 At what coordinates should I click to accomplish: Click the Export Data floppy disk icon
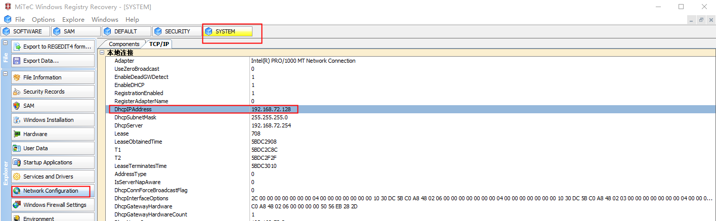coord(17,61)
